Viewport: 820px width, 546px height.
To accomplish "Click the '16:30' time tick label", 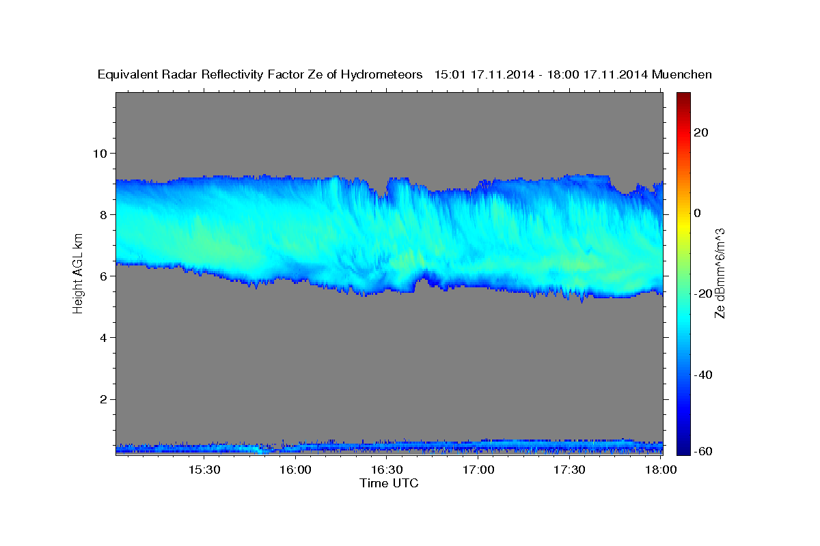I will click(387, 470).
